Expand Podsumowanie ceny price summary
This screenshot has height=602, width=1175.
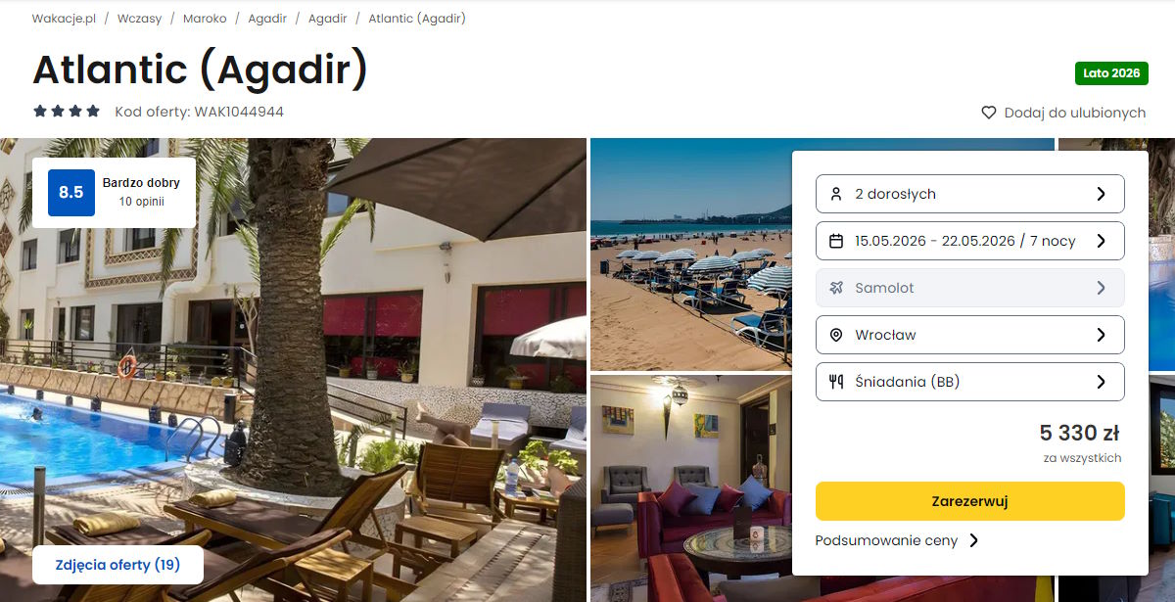(x=897, y=540)
